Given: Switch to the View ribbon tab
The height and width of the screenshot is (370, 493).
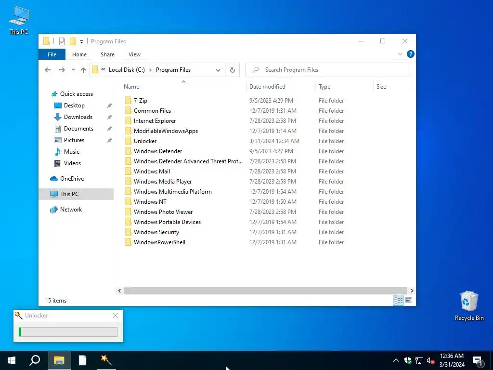Looking at the screenshot, I should pos(135,54).
